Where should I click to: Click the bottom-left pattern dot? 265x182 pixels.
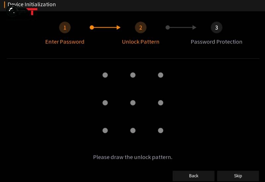coord(105,130)
